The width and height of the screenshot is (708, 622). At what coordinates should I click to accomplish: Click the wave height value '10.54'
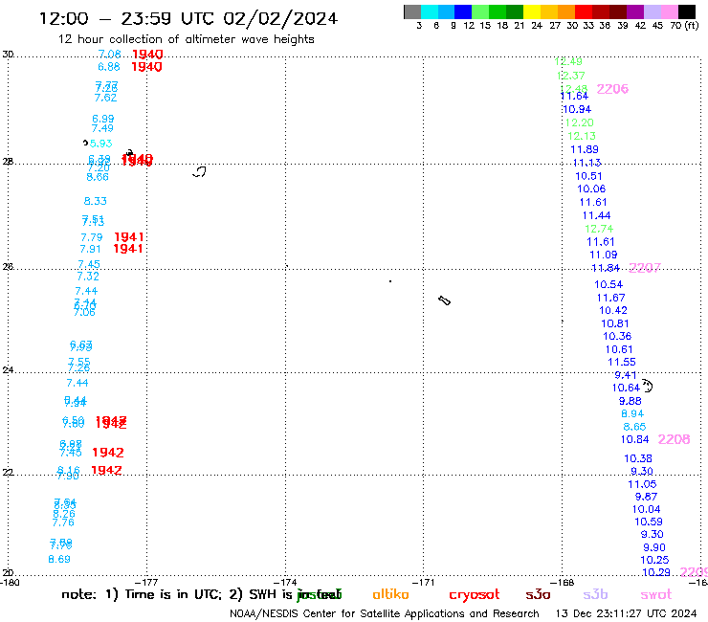point(608,284)
